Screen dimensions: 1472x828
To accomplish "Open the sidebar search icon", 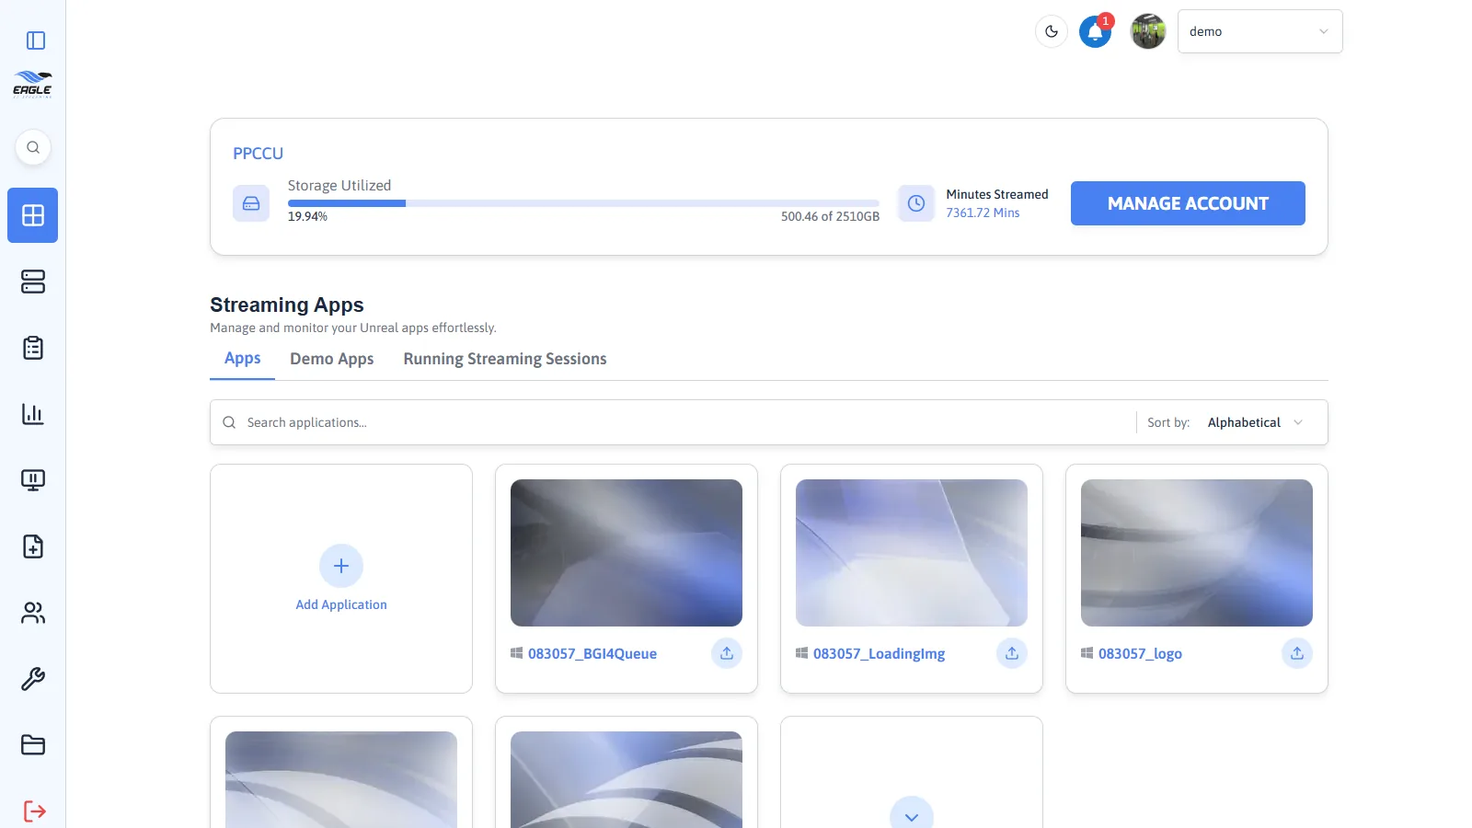I will [x=33, y=147].
